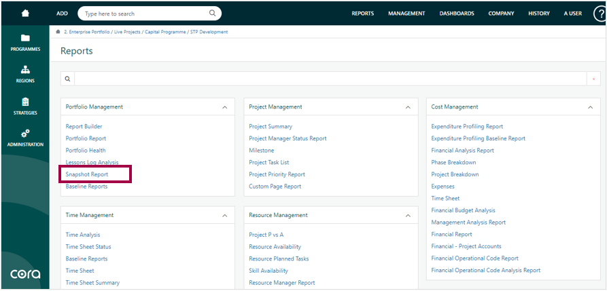Viewport: 607px width, 291px height.
Task: Open the Expenditure Profiling Baseline Report link
Action: tap(479, 138)
